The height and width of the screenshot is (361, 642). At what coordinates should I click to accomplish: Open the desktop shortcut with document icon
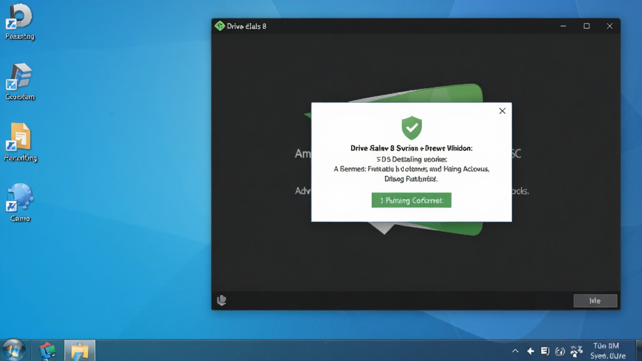coord(21,142)
